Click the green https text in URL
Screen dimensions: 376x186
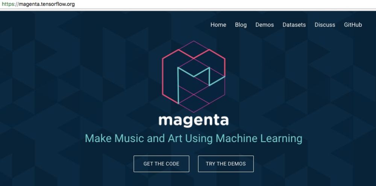coord(8,4)
